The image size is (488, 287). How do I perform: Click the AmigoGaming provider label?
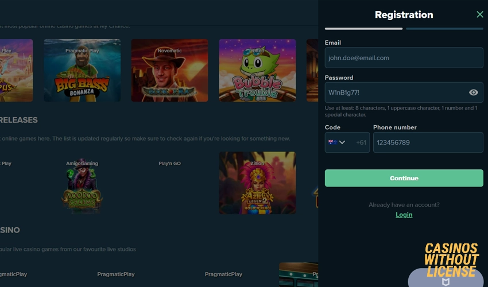[x=82, y=164]
